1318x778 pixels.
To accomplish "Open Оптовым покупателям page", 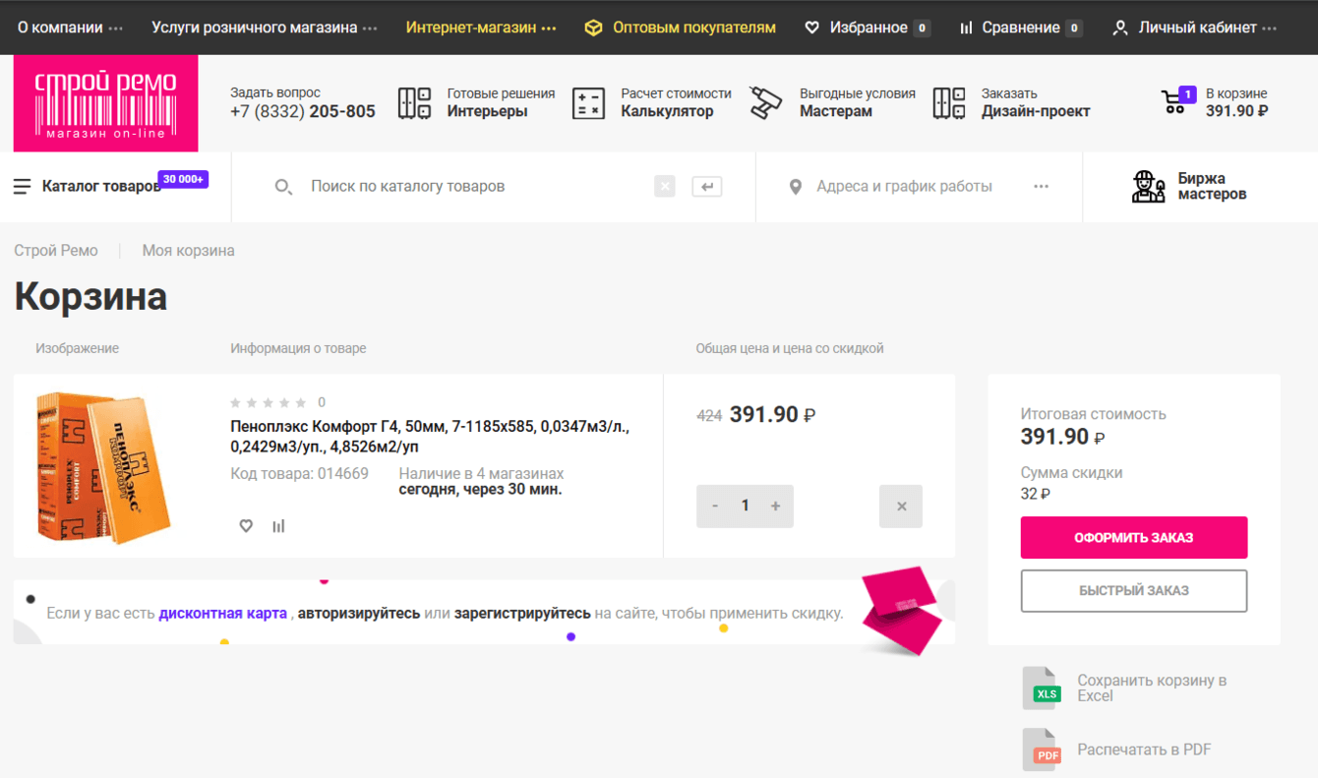I will pyautogui.click(x=694, y=28).
